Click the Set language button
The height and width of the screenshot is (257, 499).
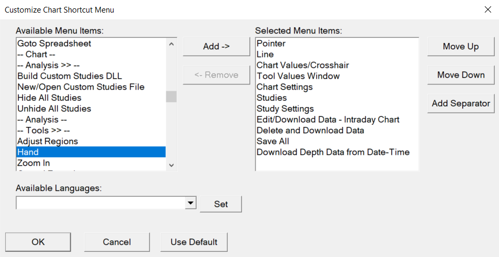point(221,204)
